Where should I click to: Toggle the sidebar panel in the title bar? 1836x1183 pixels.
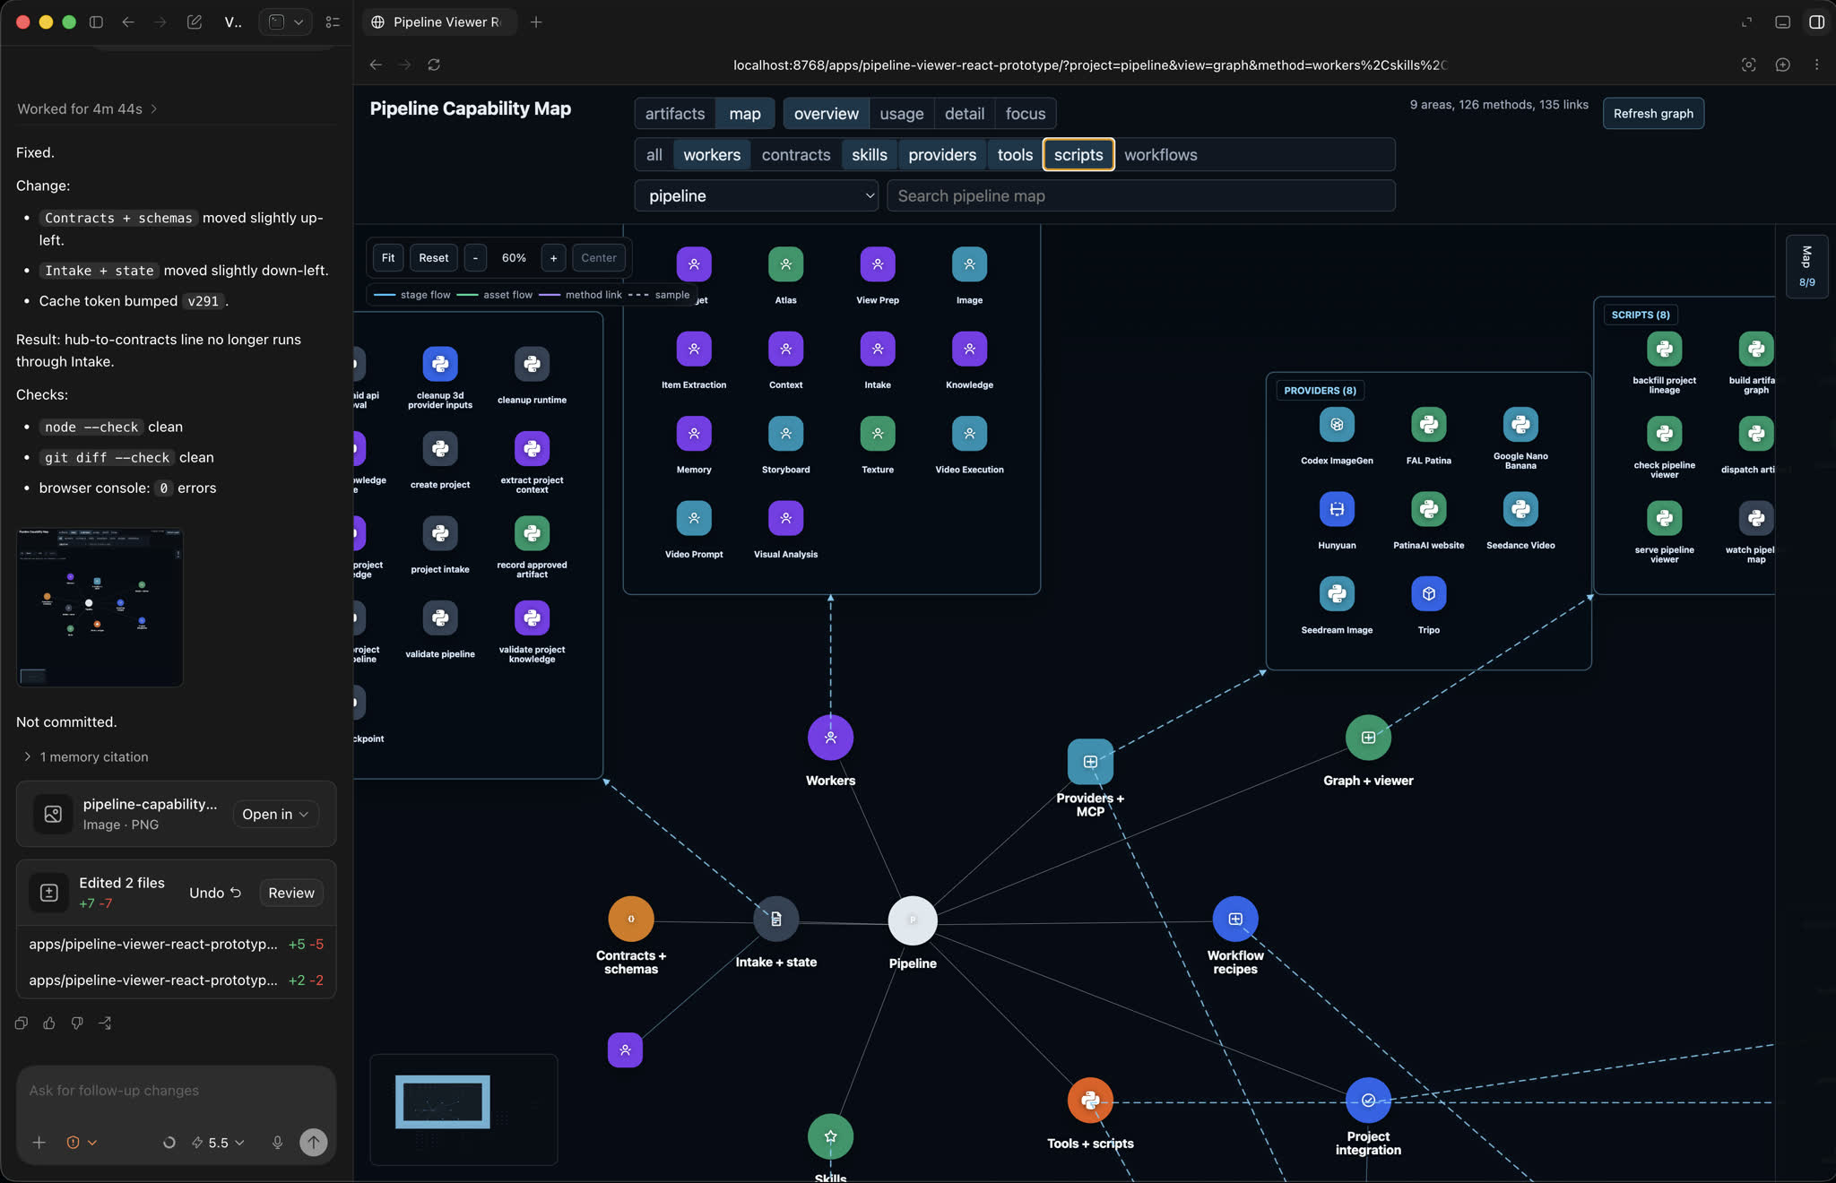[x=96, y=22]
